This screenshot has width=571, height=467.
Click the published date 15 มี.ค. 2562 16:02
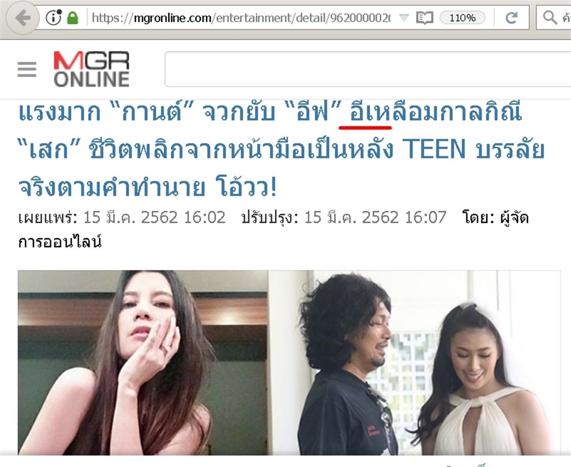[154, 218]
